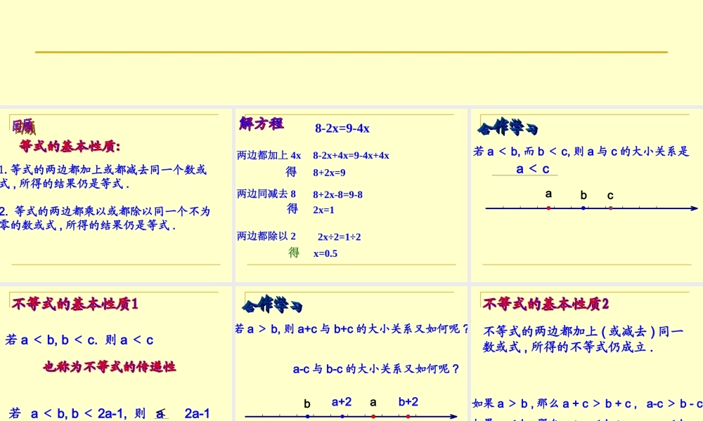The image size is (703, 421).
Task: Click the equation 8-2x=9-4x
Action: pos(342,128)
